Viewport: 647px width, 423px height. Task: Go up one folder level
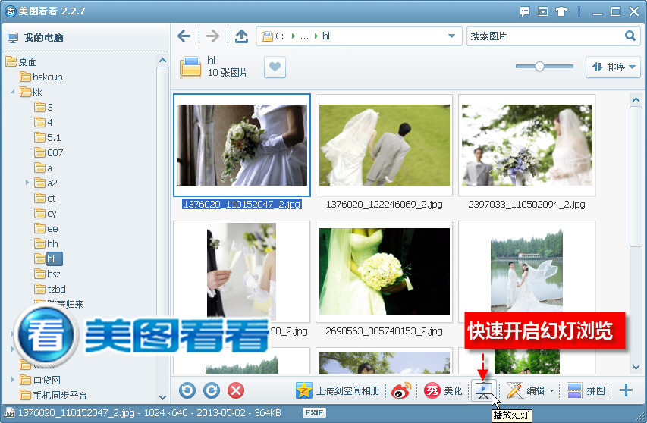click(242, 36)
